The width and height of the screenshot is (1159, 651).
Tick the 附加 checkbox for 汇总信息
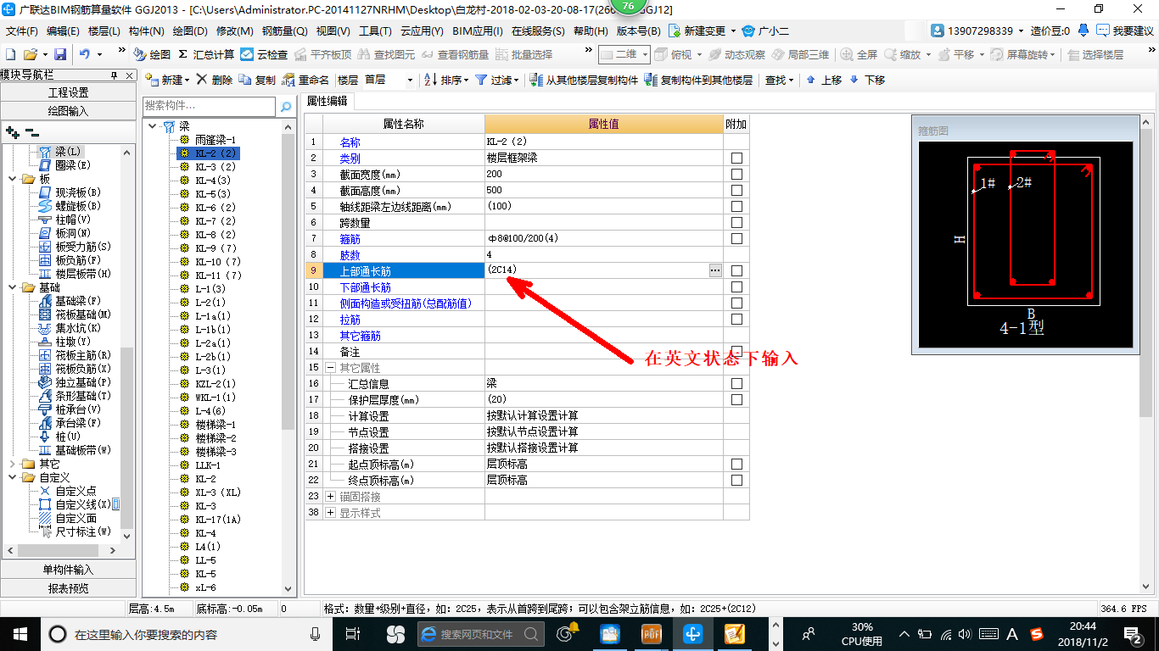(x=736, y=384)
